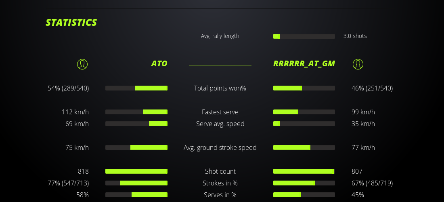Click RRRRRR_AT_GM's Serve avg. speed bar

(304, 124)
